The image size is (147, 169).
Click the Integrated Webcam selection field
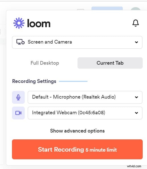(85, 113)
